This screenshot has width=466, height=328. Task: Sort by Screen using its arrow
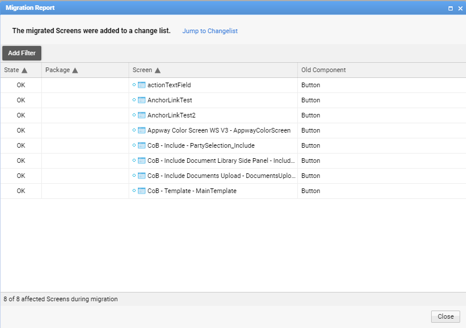158,70
